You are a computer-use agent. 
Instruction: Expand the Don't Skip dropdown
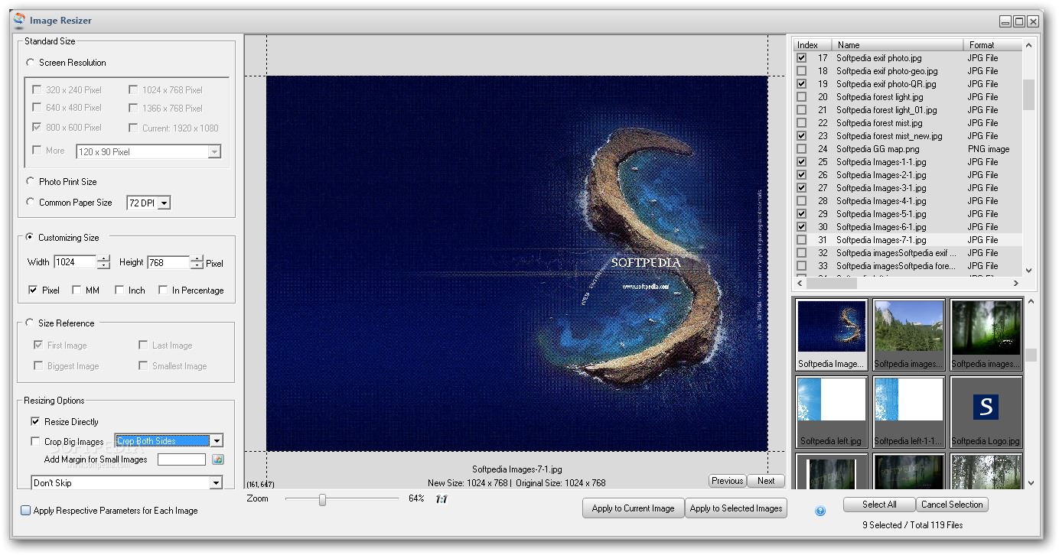coord(217,483)
